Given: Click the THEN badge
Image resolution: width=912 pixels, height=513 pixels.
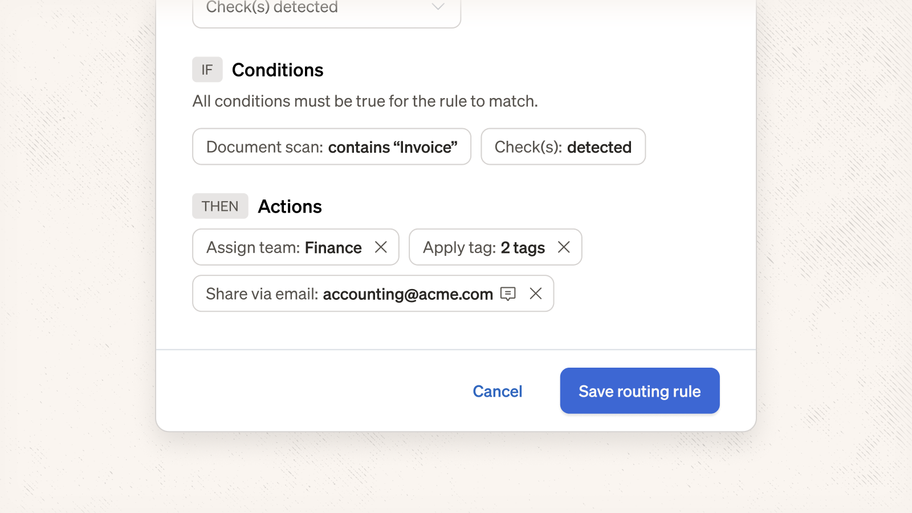Looking at the screenshot, I should 220,206.
